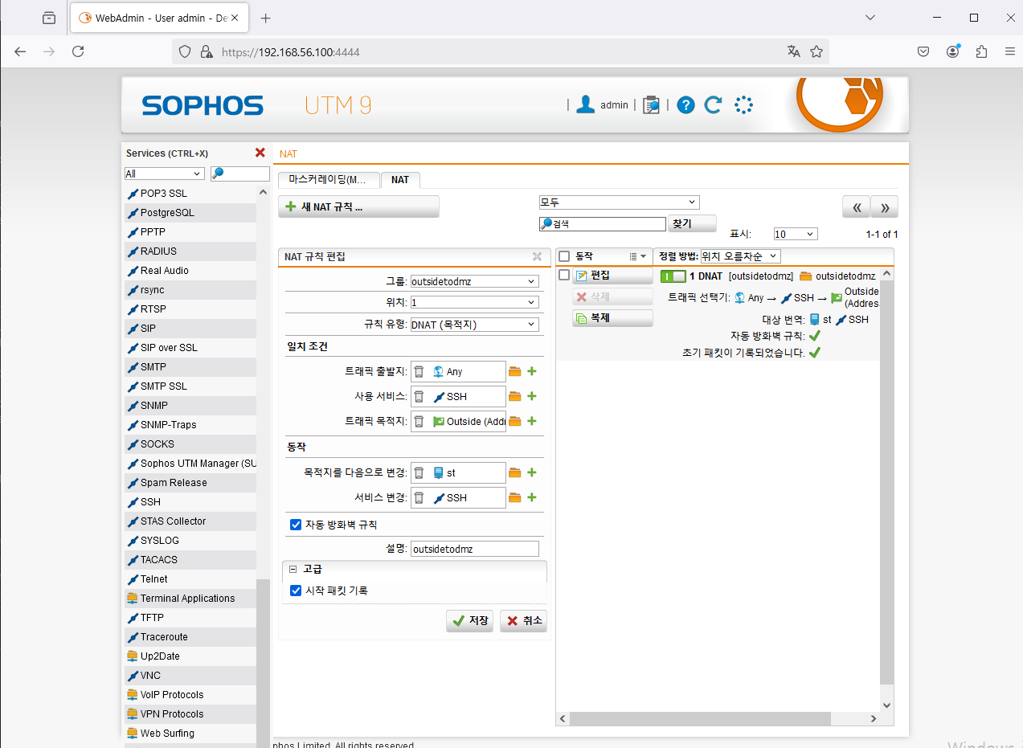This screenshot has width=1023, height=748.
Task: Open the online help question mark icon
Action: [685, 104]
